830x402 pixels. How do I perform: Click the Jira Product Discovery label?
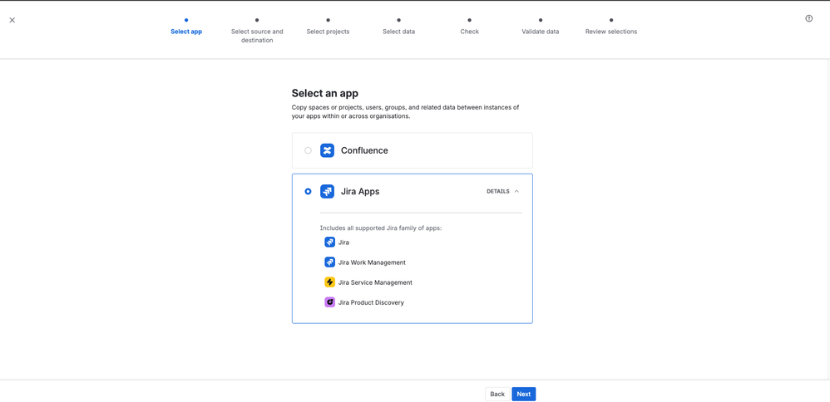point(371,302)
